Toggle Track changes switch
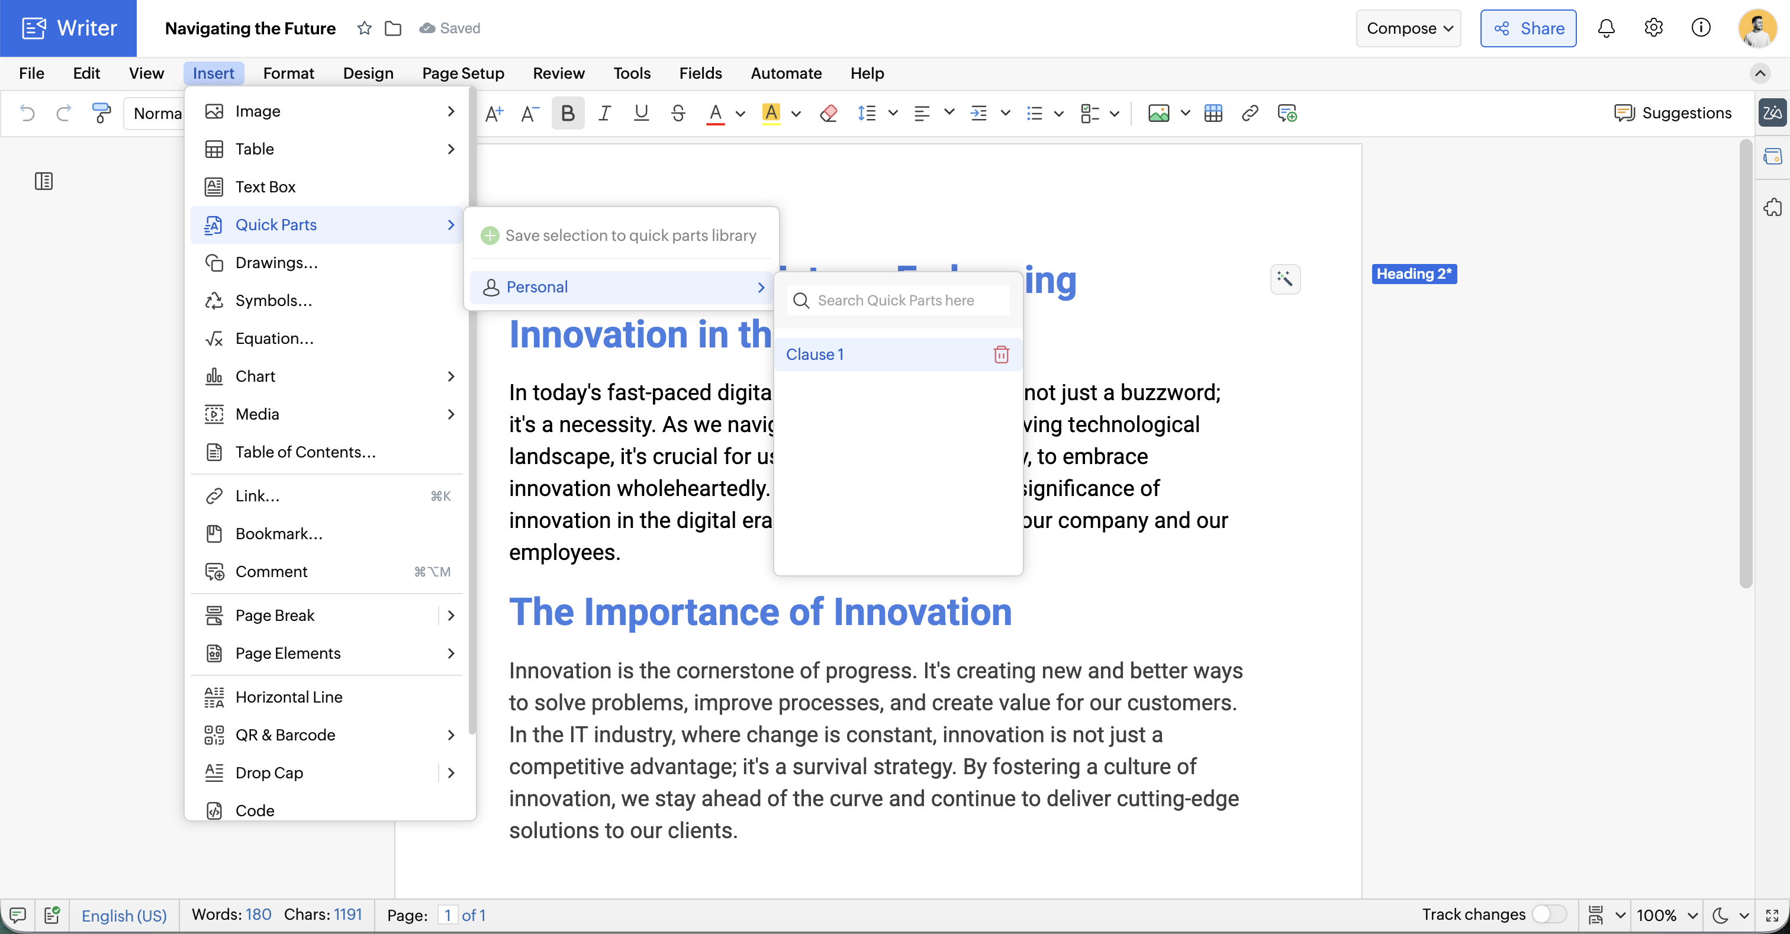Viewport: 1790px width, 934px height. pos(1548,914)
